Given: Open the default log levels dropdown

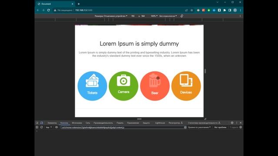Looking at the screenshot, I should (x=199, y=127).
